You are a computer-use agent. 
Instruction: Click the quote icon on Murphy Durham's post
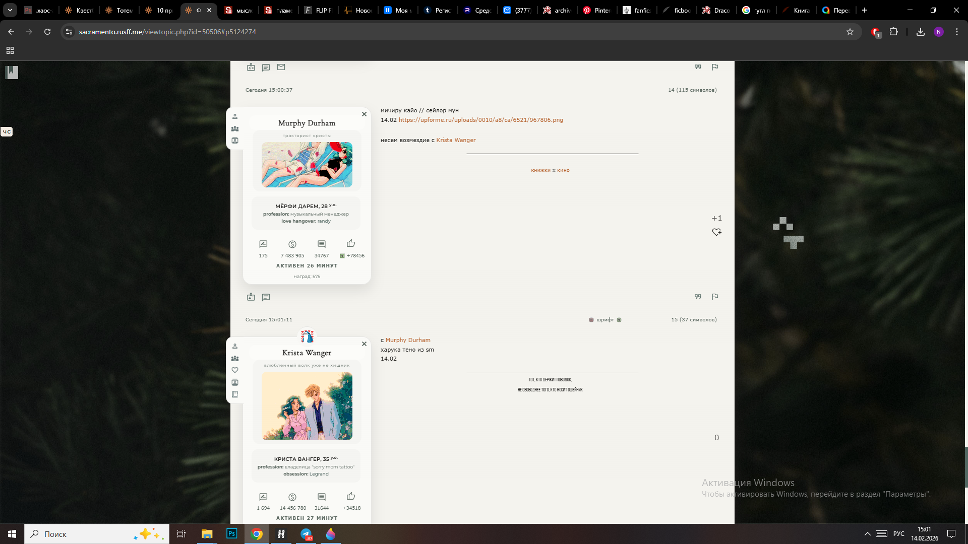698,297
